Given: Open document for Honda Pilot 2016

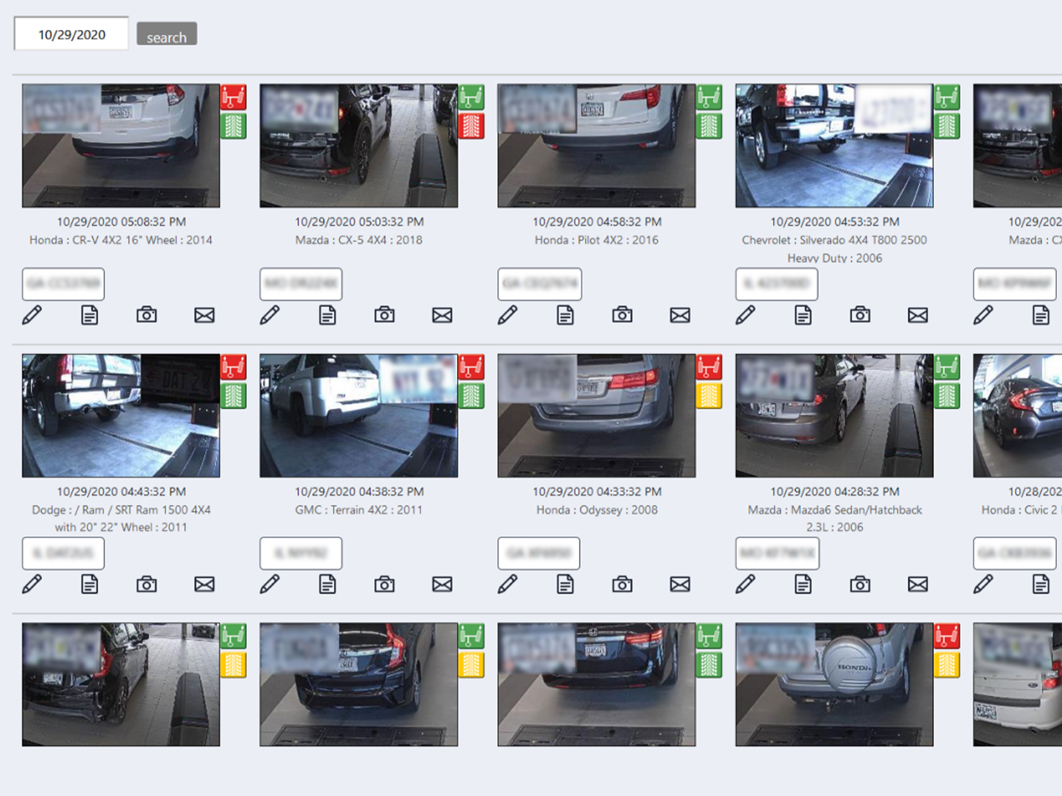Looking at the screenshot, I should point(565,315).
